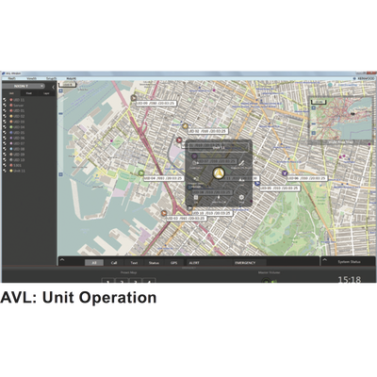
Task: Open the Setup menu
Action: 51,78
